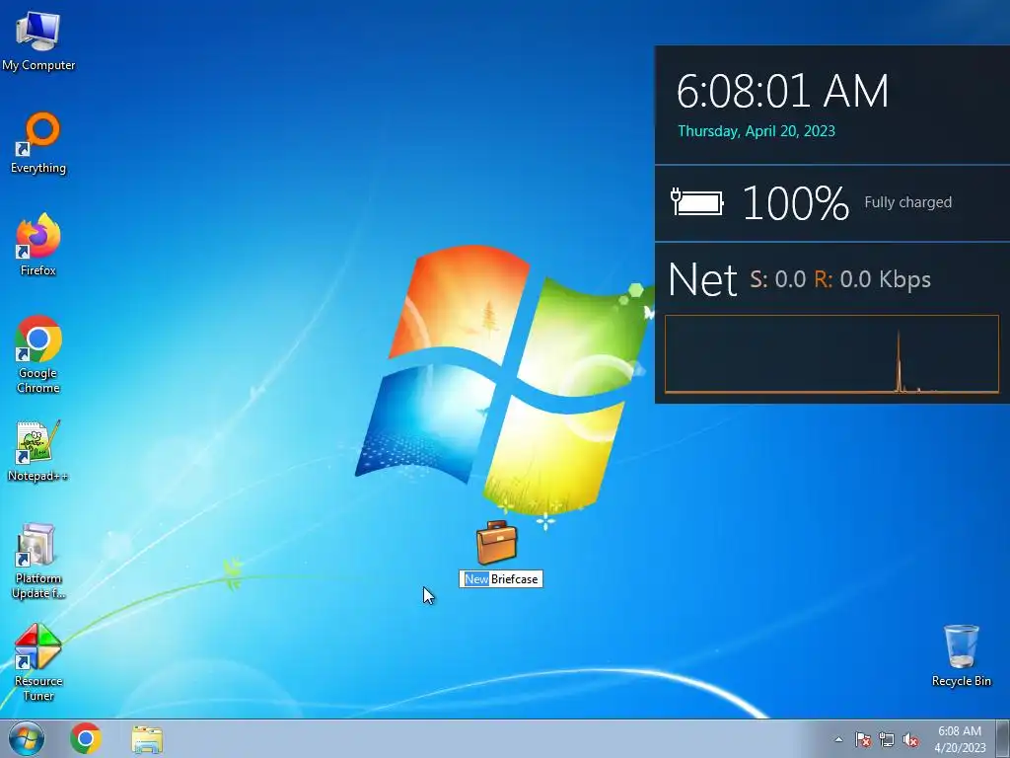Show hidden tray icons arrow

tap(838, 739)
